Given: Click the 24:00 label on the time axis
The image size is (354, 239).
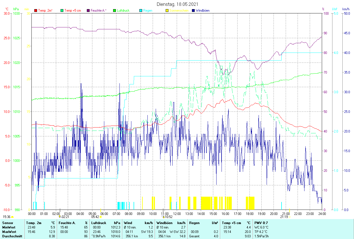Looking at the screenshot, I should click(x=322, y=214).
